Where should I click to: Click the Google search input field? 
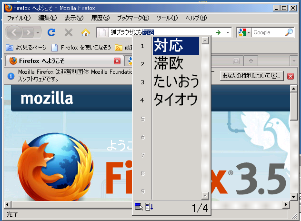click(268, 32)
